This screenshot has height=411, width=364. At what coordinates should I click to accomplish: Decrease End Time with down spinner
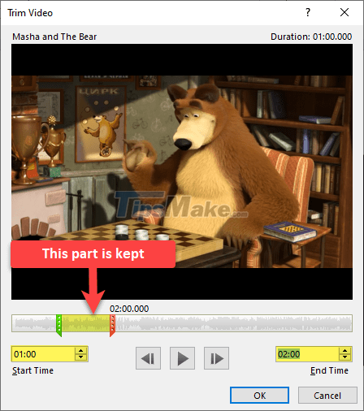coord(344,357)
